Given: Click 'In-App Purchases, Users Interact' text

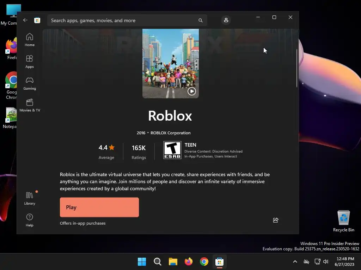Looking at the screenshot, I should click(x=211, y=156).
